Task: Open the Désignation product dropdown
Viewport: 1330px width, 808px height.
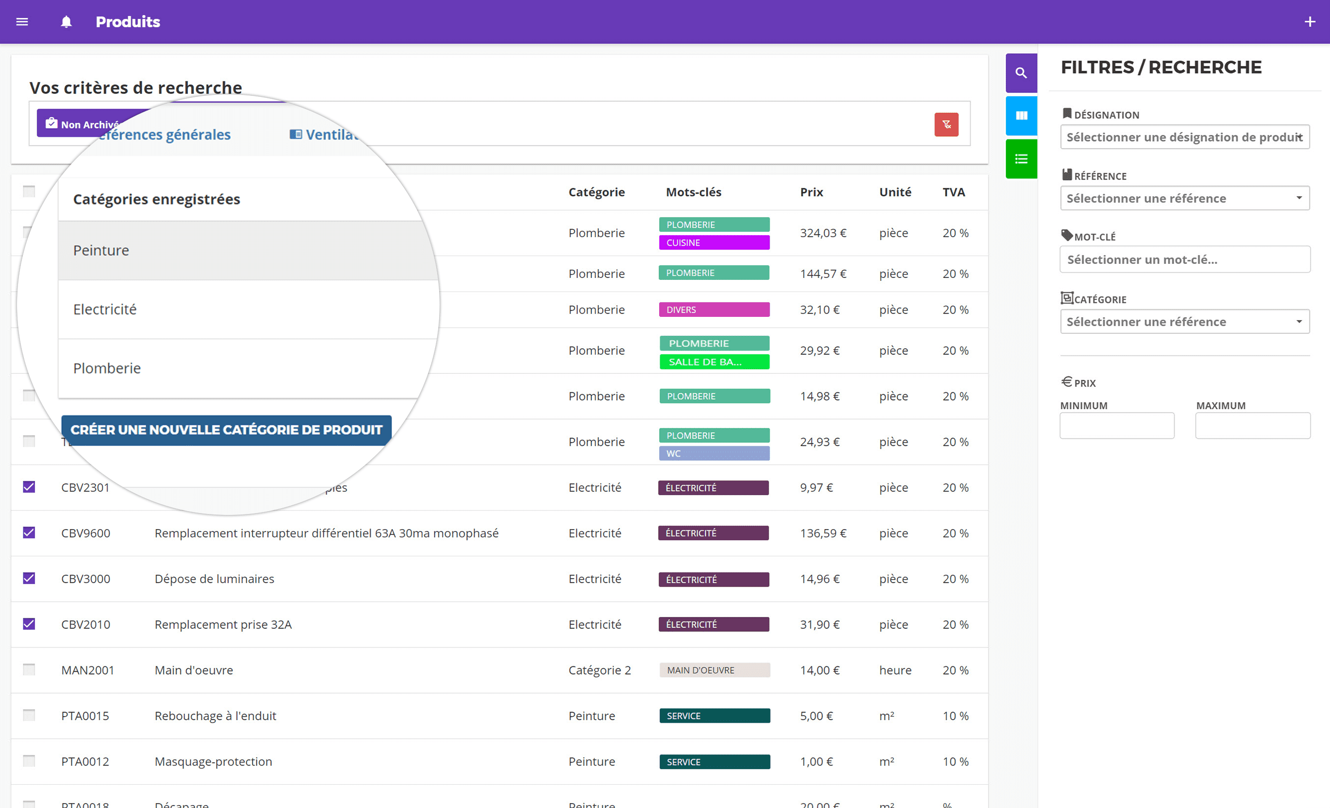Action: 1184,137
